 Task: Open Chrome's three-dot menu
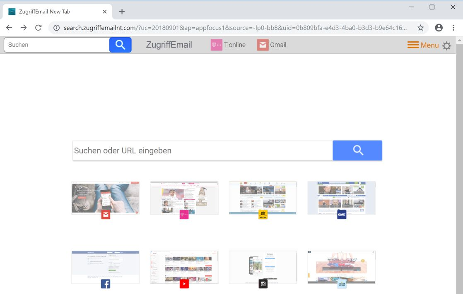(x=453, y=28)
